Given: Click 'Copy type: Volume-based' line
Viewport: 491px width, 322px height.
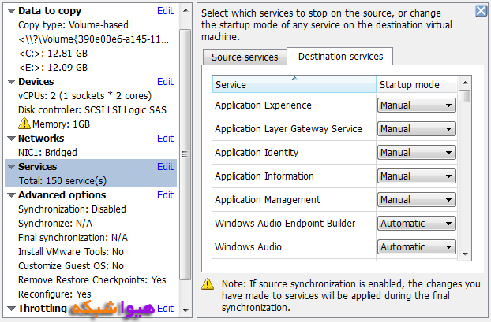Looking at the screenshot, I should click(73, 25).
